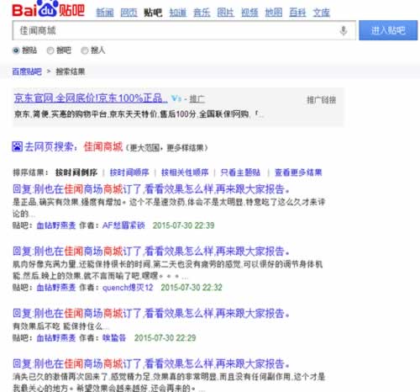This screenshot has width=420, height=392.
Task: Open result title above snippet 有效果后不吃
Action: pyautogui.click(x=151, y=313)
